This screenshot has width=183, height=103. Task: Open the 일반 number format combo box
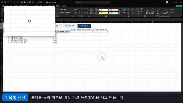pyautogui.click(x=81, y=10)
